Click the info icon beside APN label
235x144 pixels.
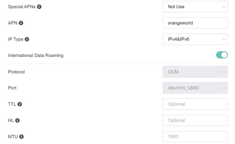coord(21,23)
